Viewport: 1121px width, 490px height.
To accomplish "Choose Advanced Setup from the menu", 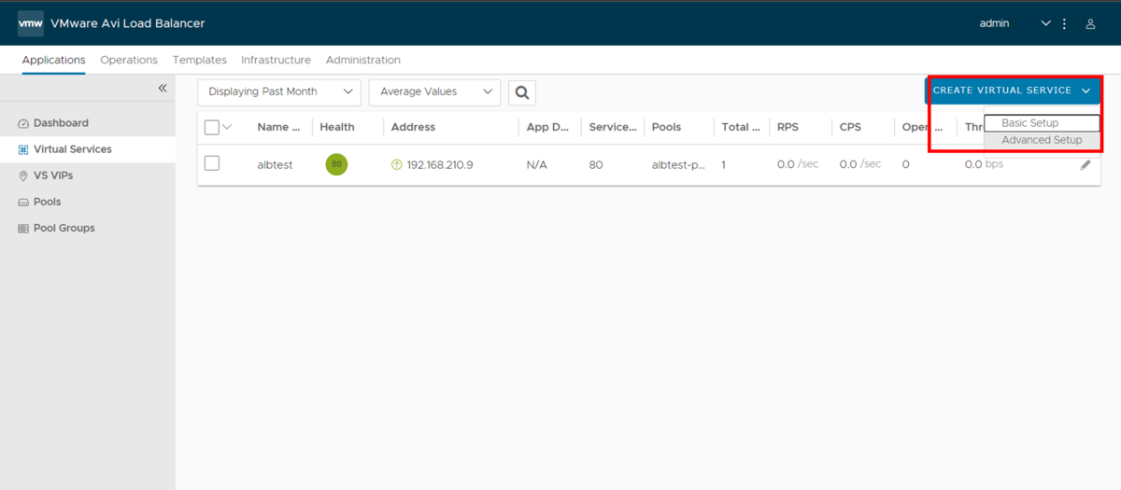I will pyautogui.click(x=1042, y=140).
